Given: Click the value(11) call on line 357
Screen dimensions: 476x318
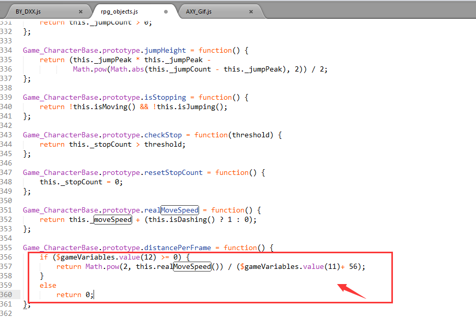Looking at the screenshot, I should [322, 267].
